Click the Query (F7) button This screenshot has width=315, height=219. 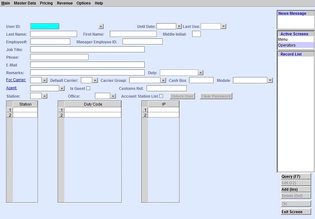pyautogui.click(x=296, y=176)
